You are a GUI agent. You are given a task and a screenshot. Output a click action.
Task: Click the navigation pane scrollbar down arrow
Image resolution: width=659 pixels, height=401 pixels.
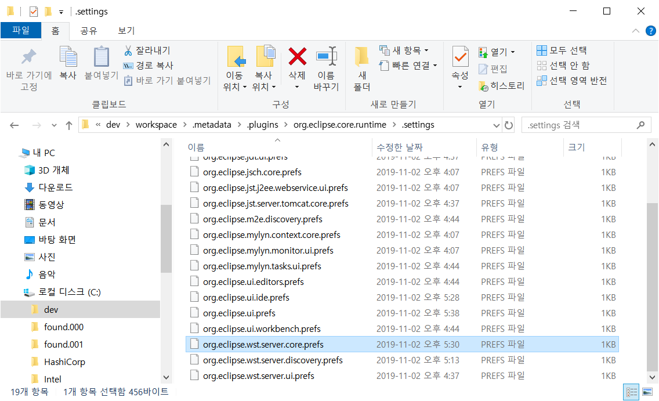coord(166,377)
